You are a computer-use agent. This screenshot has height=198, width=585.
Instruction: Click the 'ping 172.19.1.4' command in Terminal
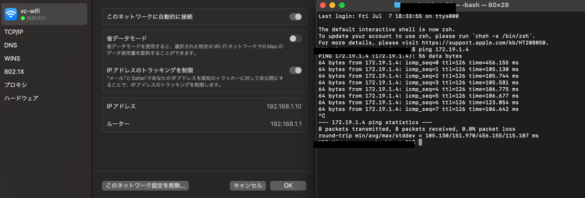[444, 50]
